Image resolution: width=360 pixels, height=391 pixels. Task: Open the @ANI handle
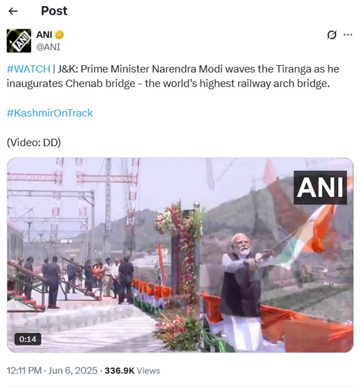point(48,47)
